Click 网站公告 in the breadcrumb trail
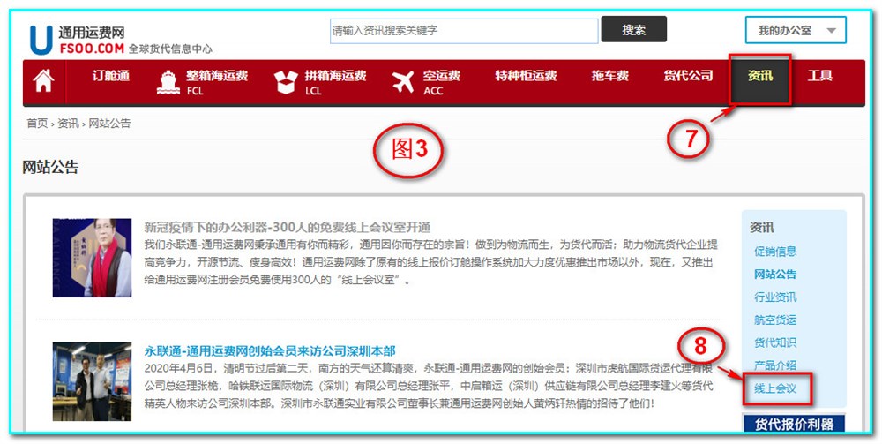This screenshot has height=444, width=882. click(x=109, y=124)
